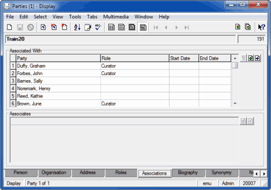This screenshot has height=190, width=271.
Task: Click 'Party 1 of 1' in status bar
Action: click(38, 183)
